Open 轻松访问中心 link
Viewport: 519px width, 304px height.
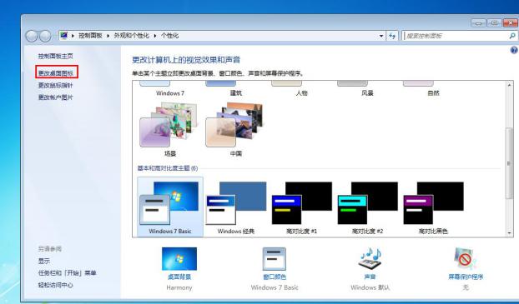[x=55, y=285]
